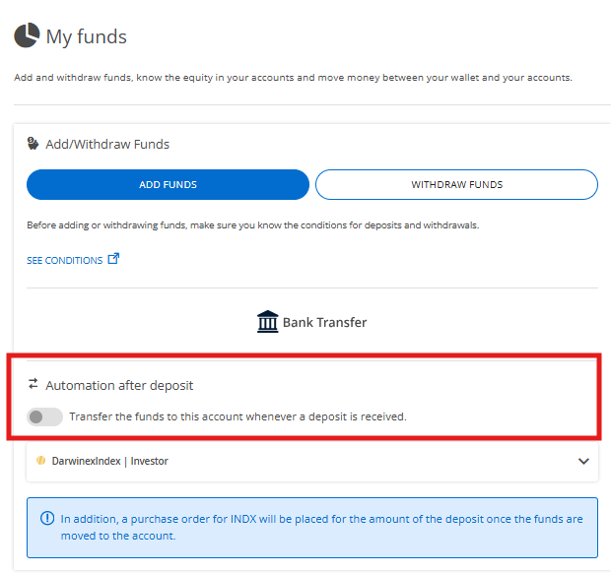Click the external link icon after See Conditions

[x=113, y=259]
